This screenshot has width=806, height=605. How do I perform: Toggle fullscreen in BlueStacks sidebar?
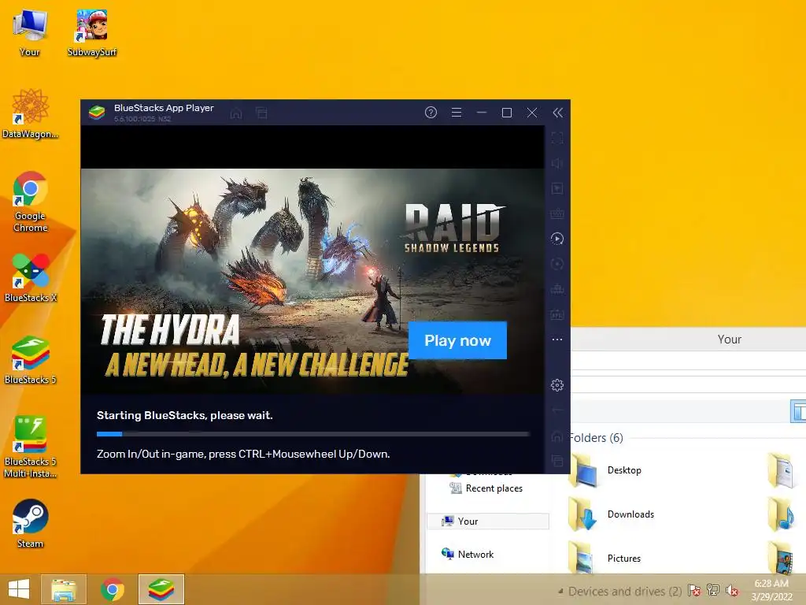pyautogui.click(x=557, y=139)
